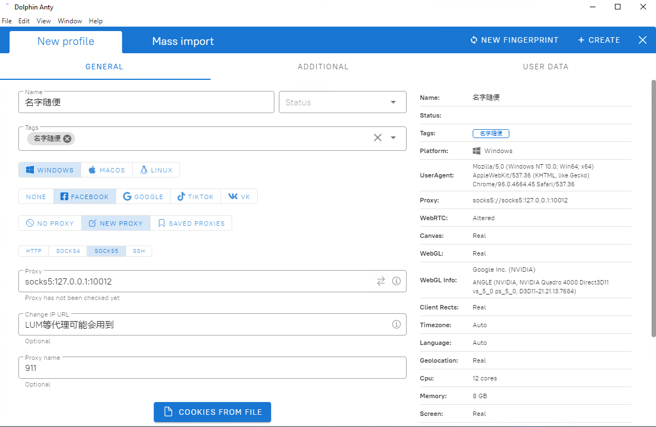
Task: Open the General settings tab
Action: point(104,67)
